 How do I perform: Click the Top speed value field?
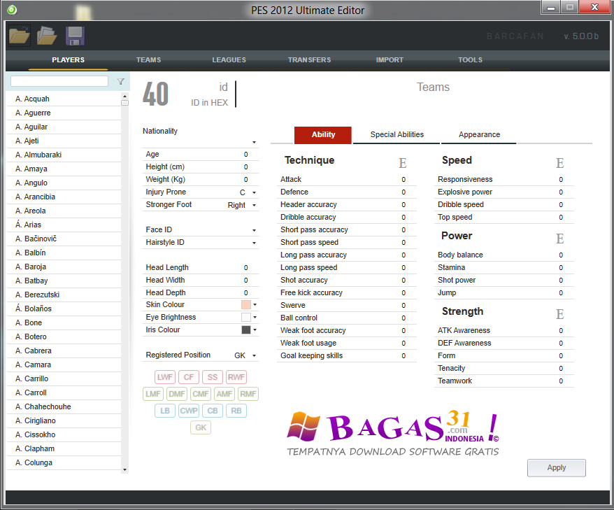click(x=561, y=218)
